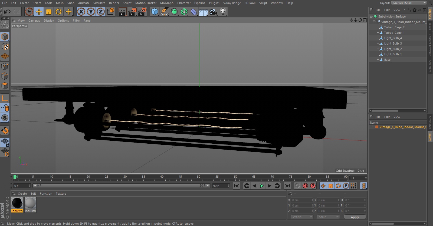Toggle Y axis lock
433x226 pixels.
tap(91, 12)
